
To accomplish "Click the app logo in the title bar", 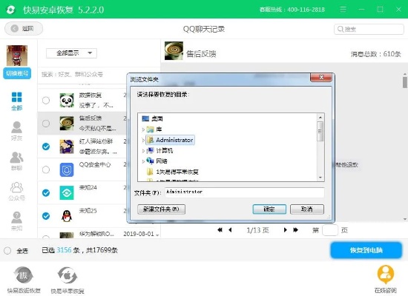I will coord(10,10).
